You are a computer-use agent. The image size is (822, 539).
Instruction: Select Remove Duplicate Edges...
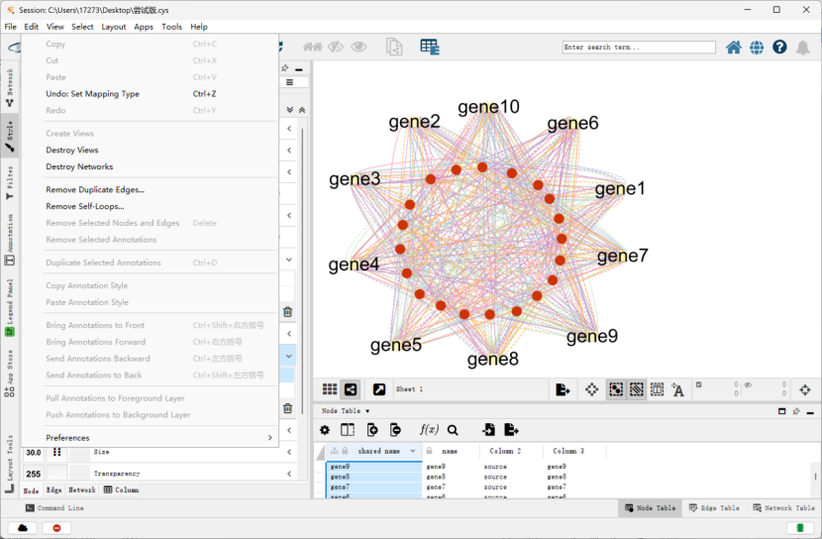point(95,190)
